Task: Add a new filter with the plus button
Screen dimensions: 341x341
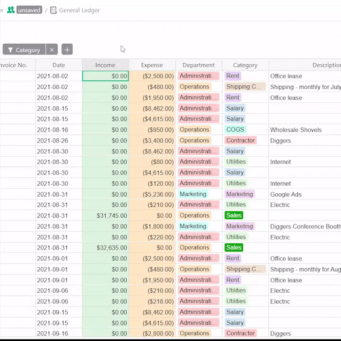Action: click(x=66, y=50)
